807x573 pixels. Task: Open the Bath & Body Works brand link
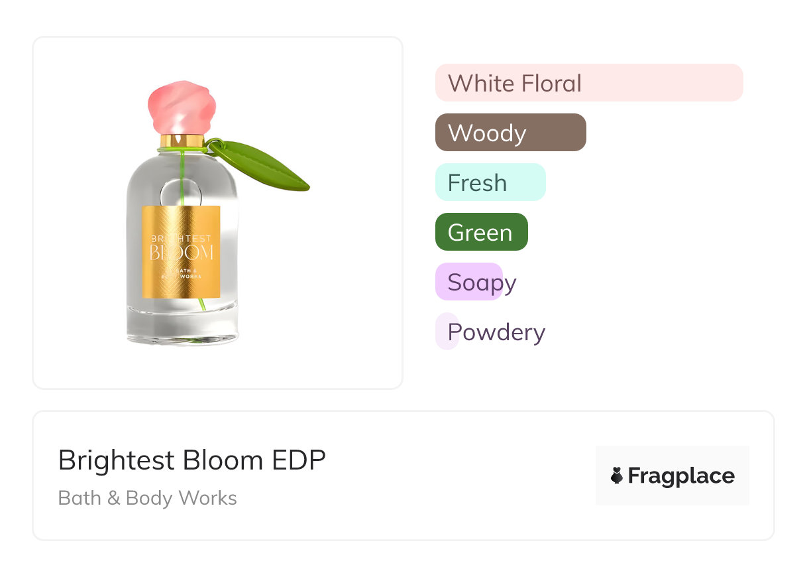pyautogui.click(x=148, y=498)
